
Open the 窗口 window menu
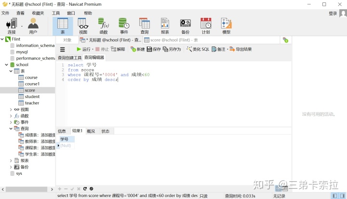(71, 13)
